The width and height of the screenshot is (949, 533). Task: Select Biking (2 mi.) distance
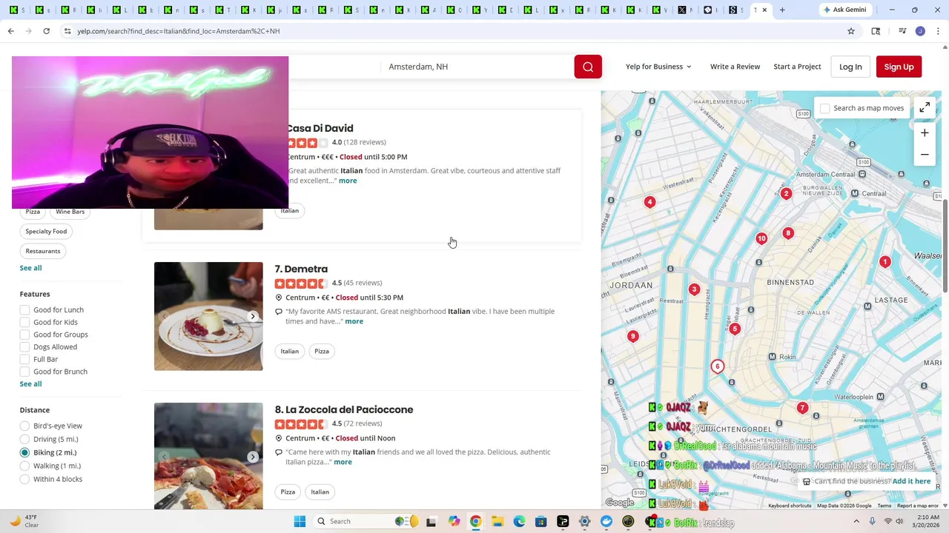[x=24, y=452]
